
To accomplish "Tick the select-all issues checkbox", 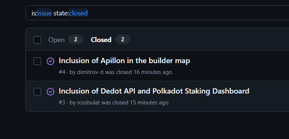I will click(x=37, y=40).
